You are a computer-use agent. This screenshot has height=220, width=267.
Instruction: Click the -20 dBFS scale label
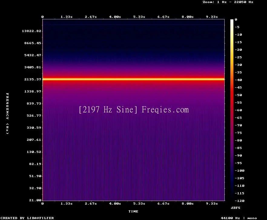[238, 50]
